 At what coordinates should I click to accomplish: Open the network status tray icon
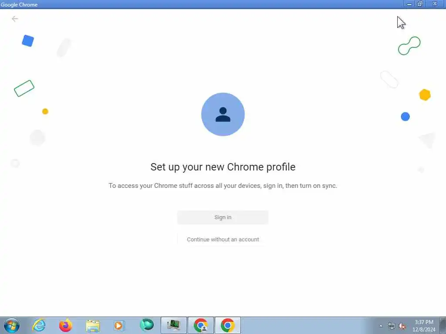[392, 326]
